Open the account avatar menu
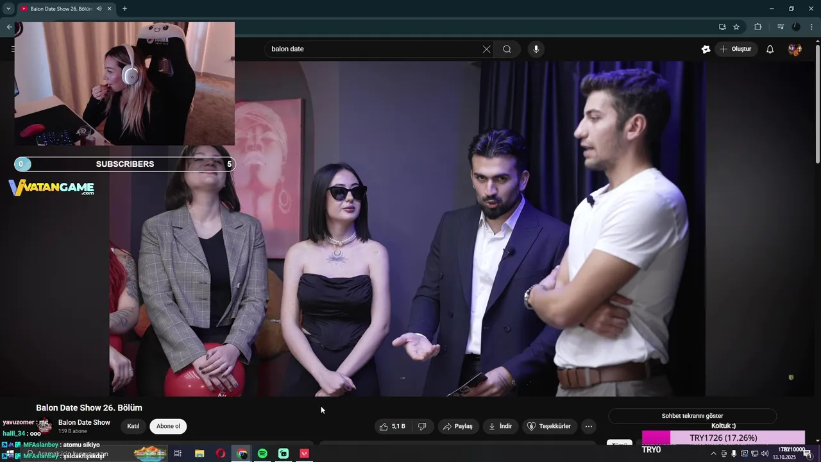 coord(795,49)
